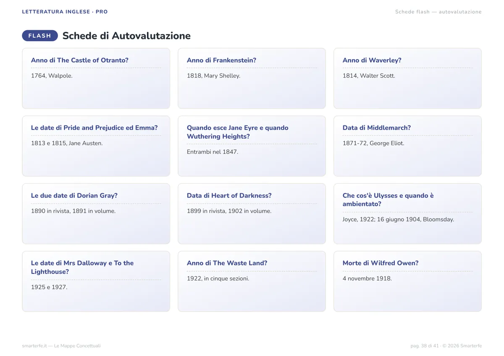Click the Pride and Prejudice ed Emma card
Image resolution: width=504 pixels, height=356 pixels.
[96, 146]
